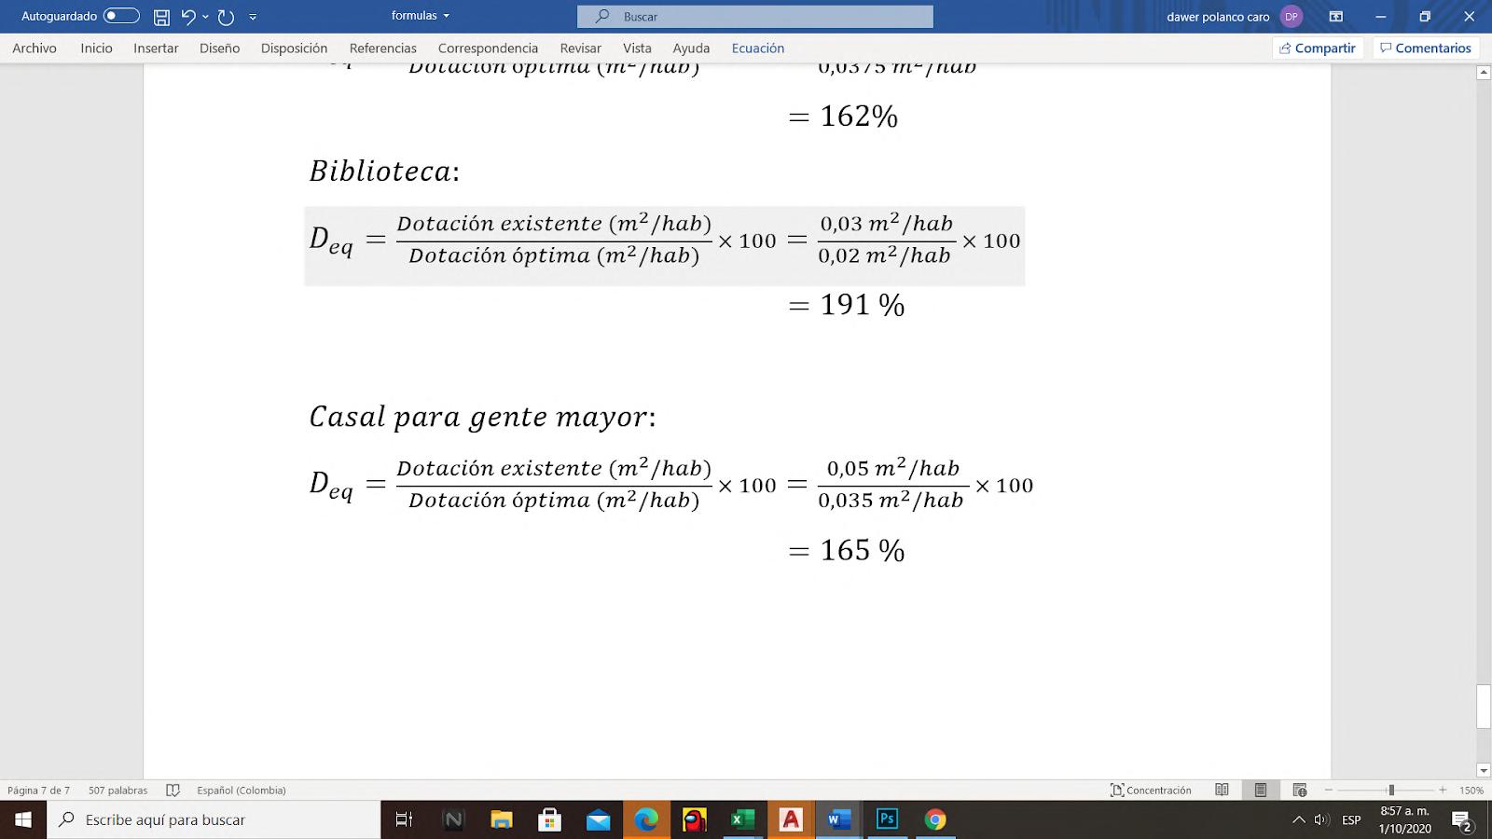Switch to Web Layout view icon
This screenshot has height=839, width=1492.
pyautogui.click(x=1300, y=791)
